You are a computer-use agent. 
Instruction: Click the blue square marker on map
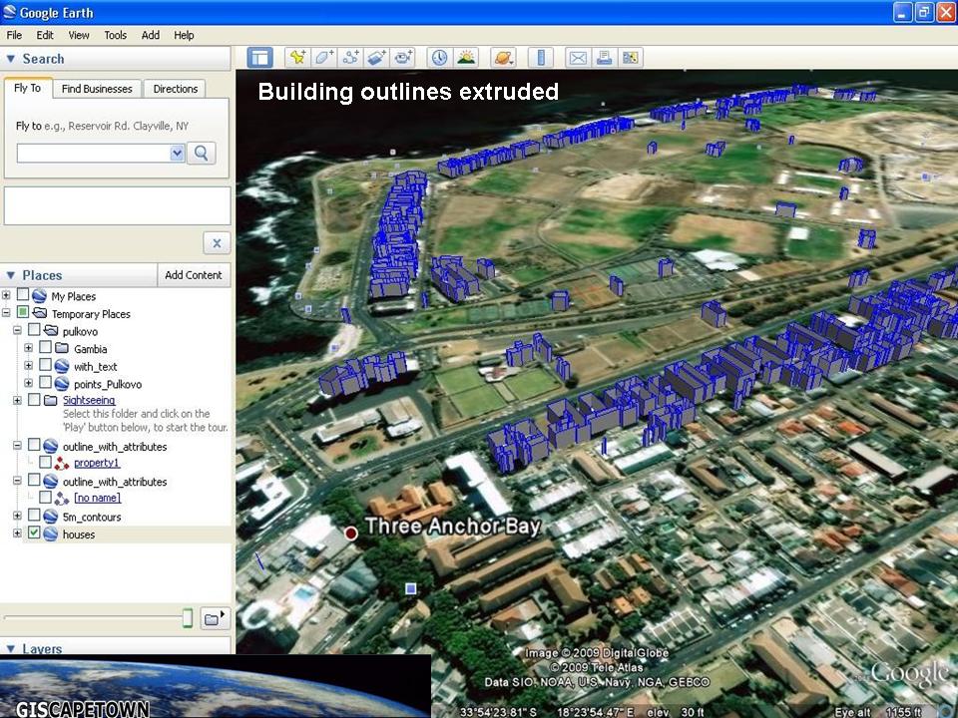(x=411, y=588)
